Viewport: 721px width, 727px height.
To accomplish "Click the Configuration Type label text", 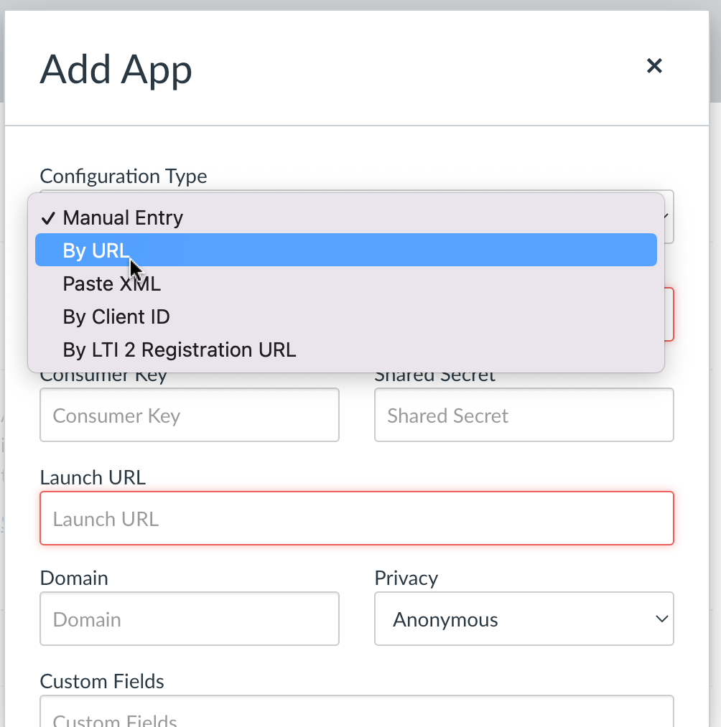I will (x=124, y=176).
